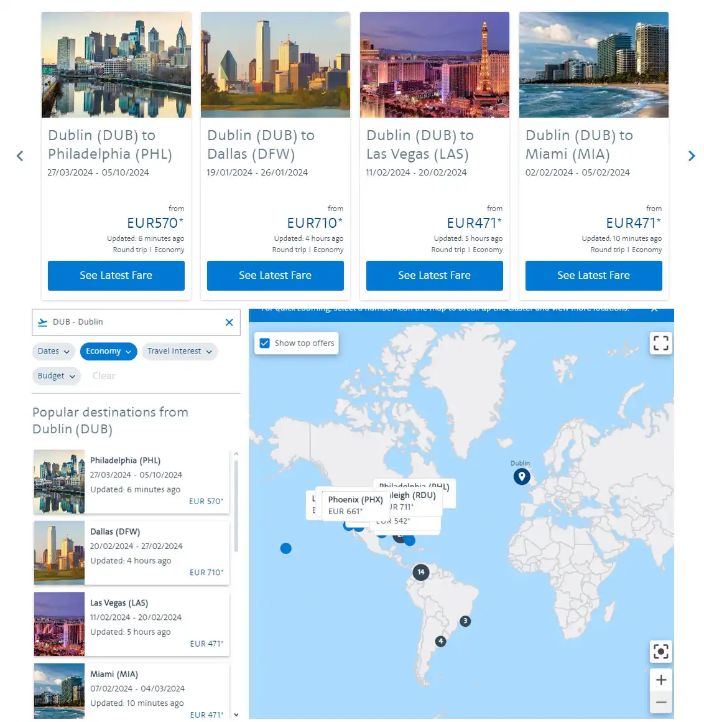Viewport: 704px width, 722px height.
Task: Select Philadelphia (PHL) in popular destinations list
Action: (x=132, y=482)
